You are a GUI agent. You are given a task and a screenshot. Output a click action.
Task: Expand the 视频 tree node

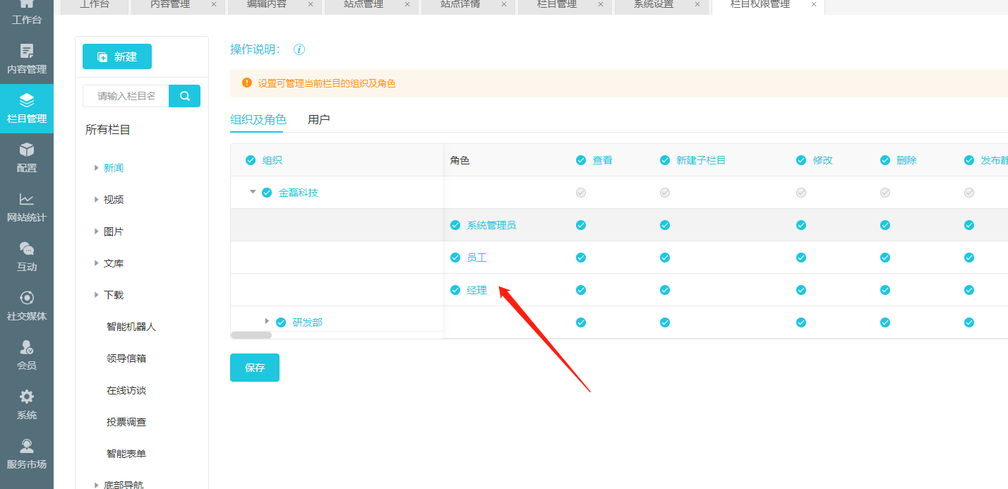[x=96, y=200]
